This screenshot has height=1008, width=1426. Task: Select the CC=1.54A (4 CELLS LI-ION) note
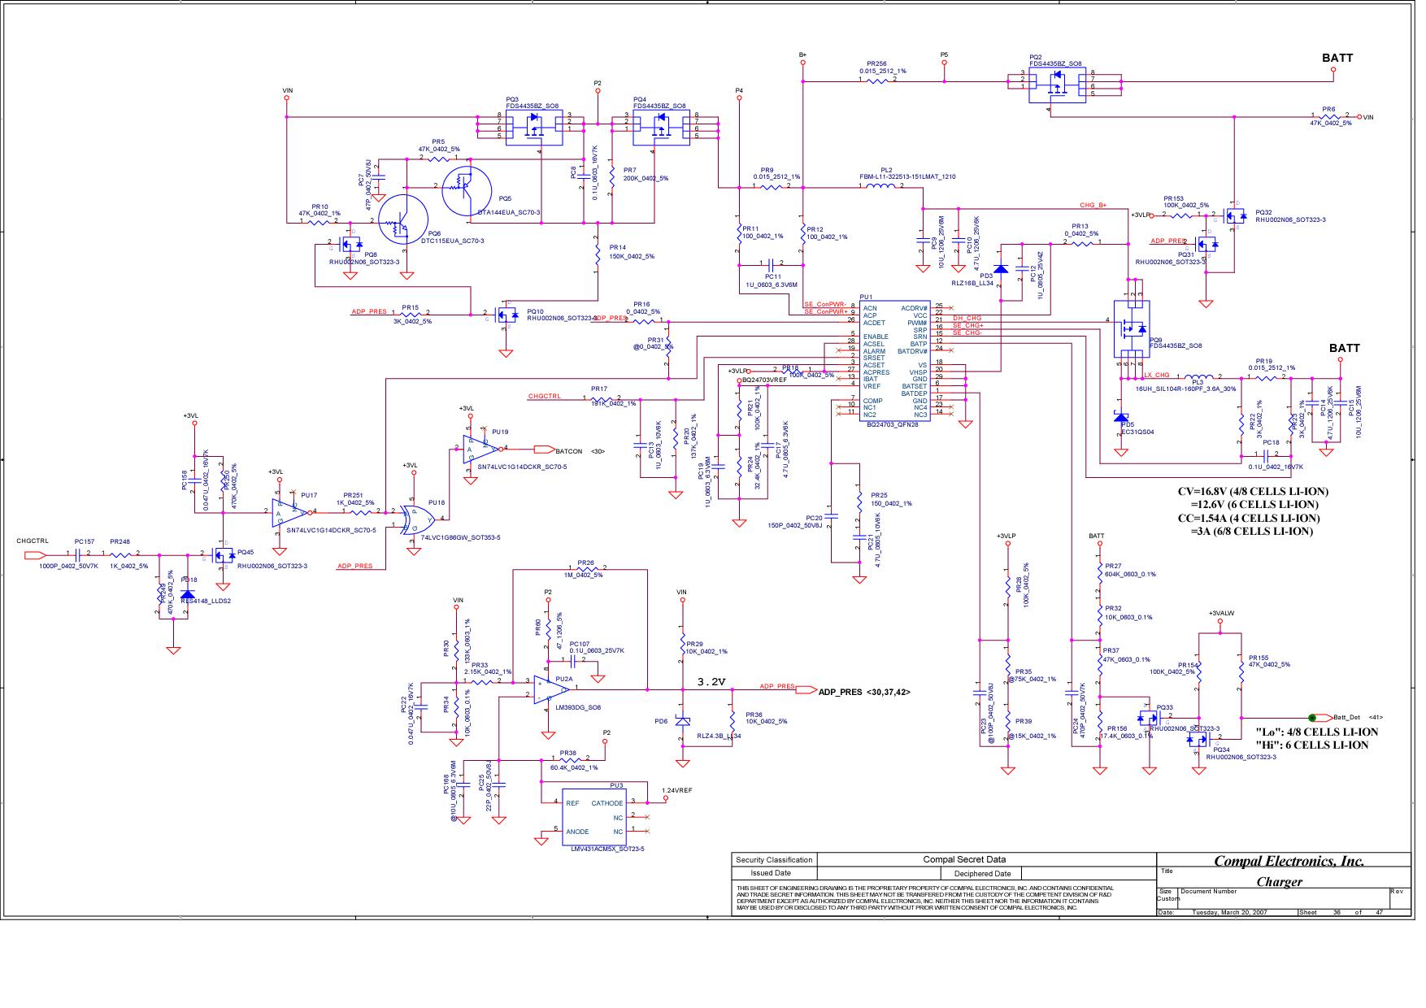tap(1249, 519)
